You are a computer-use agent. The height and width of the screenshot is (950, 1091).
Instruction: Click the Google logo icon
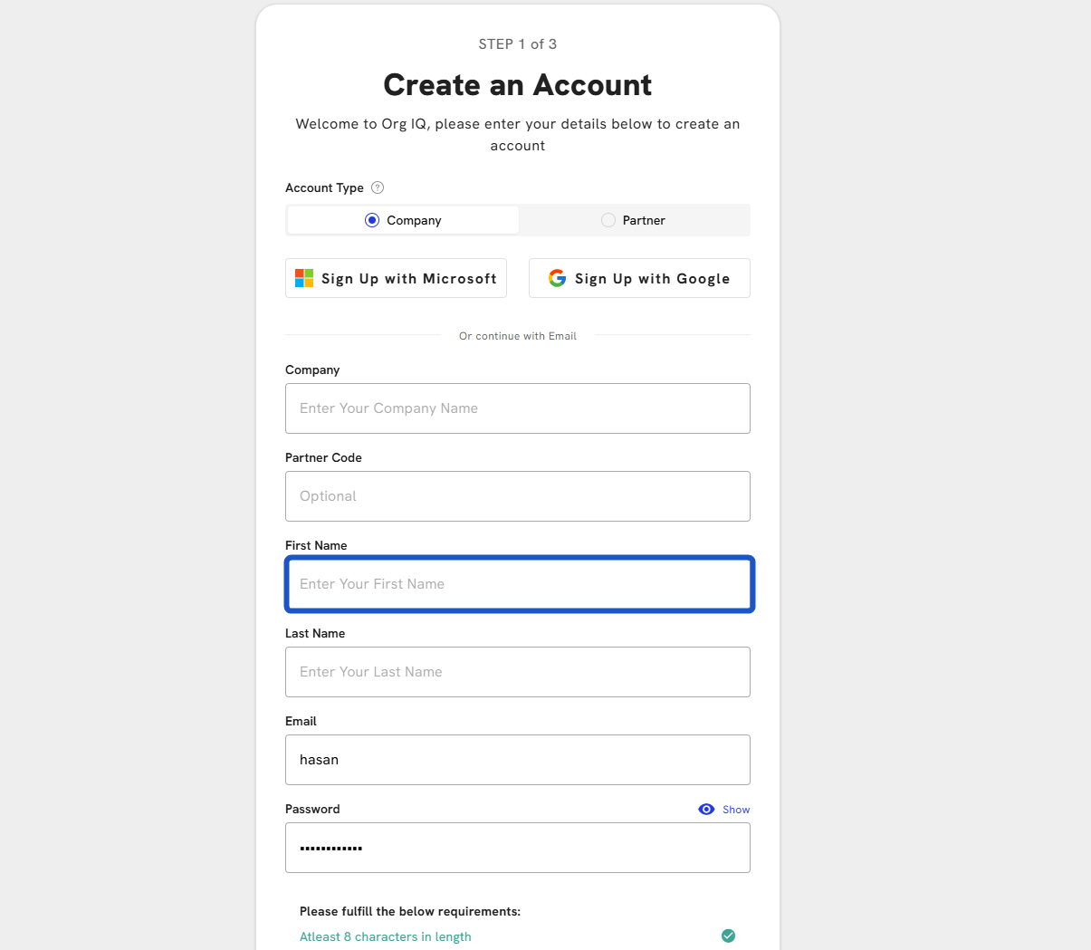(558, 278)
